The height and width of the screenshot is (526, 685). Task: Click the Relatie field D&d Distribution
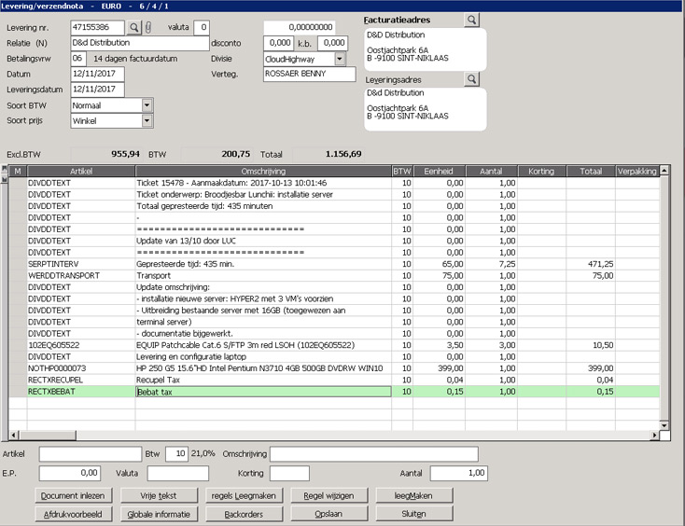140,43
